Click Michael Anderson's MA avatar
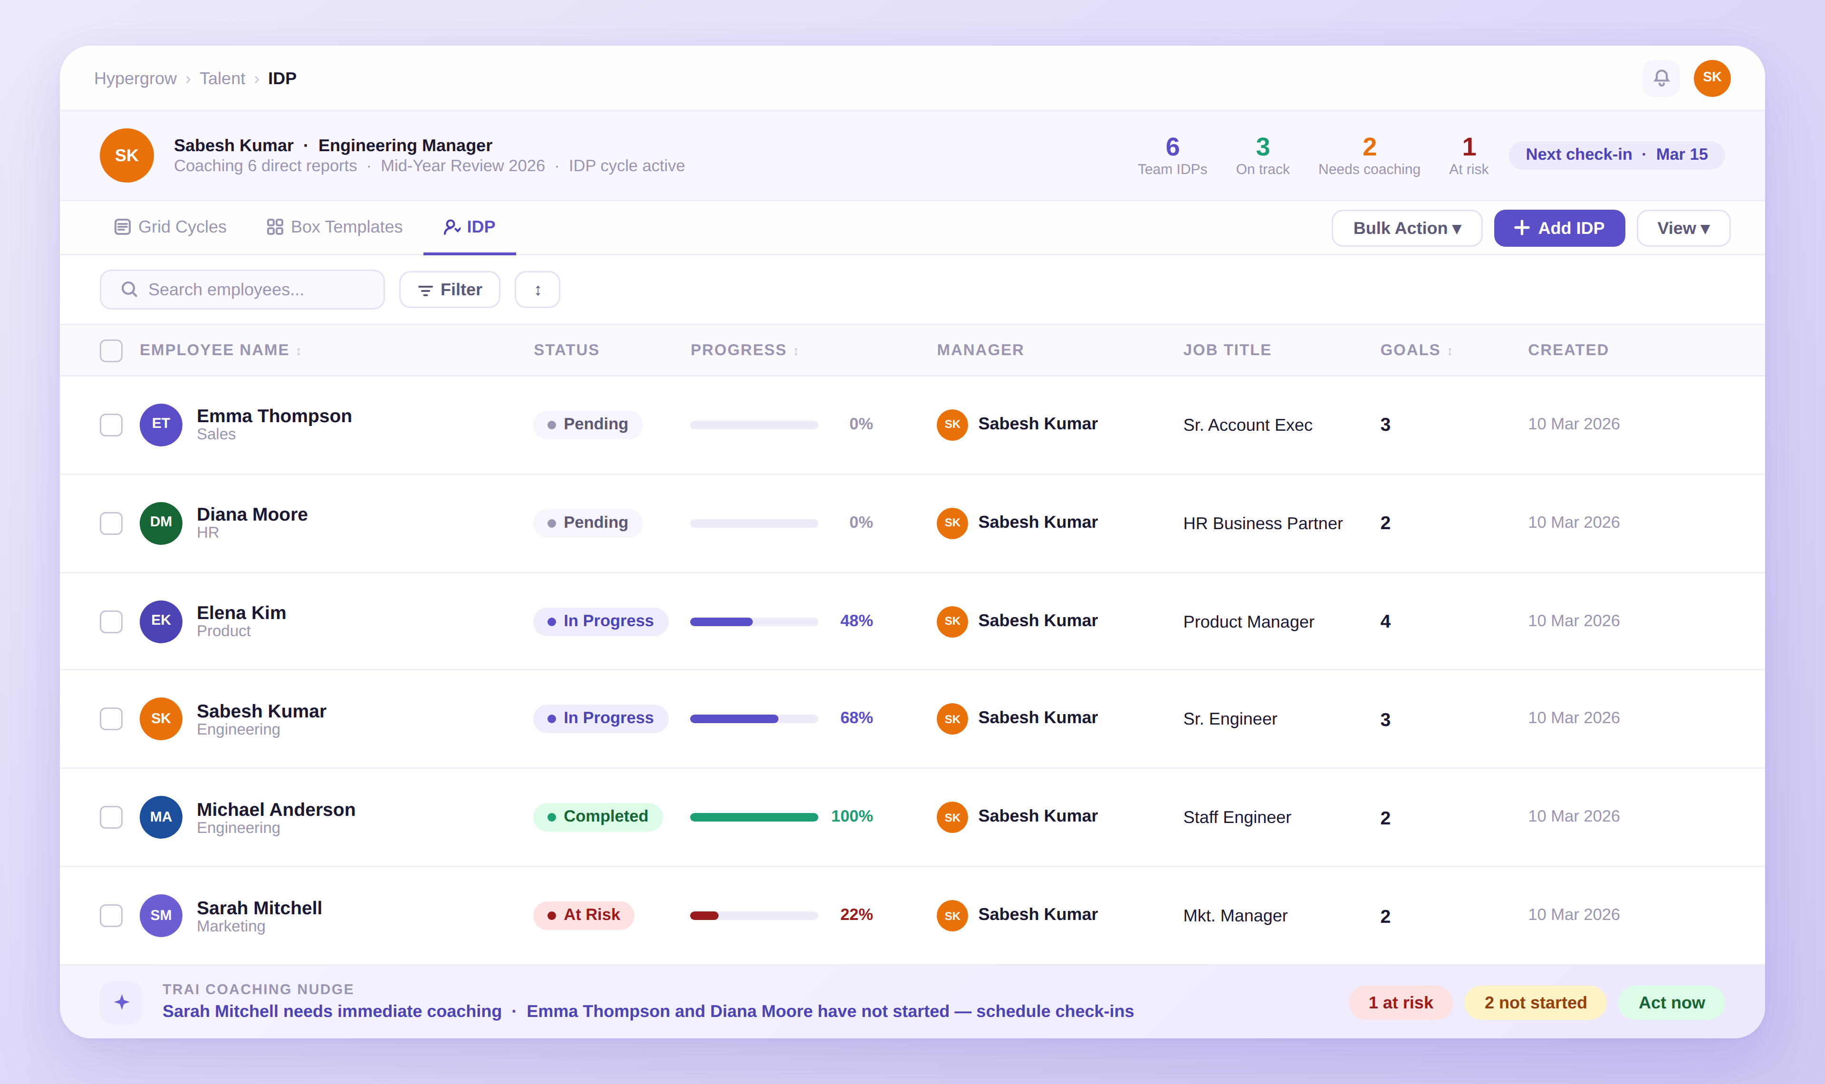The width and height of the screenshot is (1825, 1084). (x=161, y=817)
